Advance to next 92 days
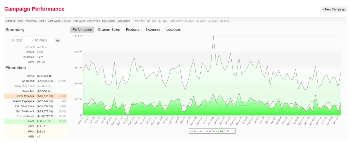Viewport: 351px width, 143px height. tap(42, 47)
